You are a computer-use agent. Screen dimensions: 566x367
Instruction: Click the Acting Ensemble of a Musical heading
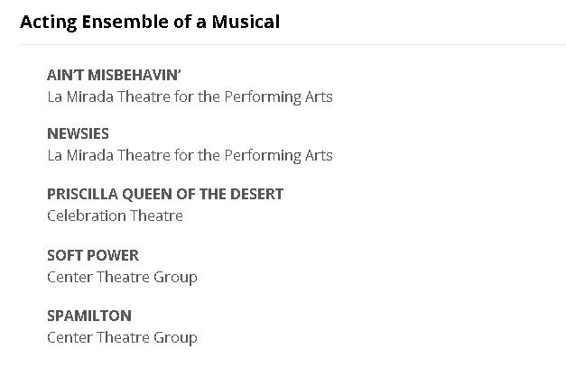tap(150, 22)
